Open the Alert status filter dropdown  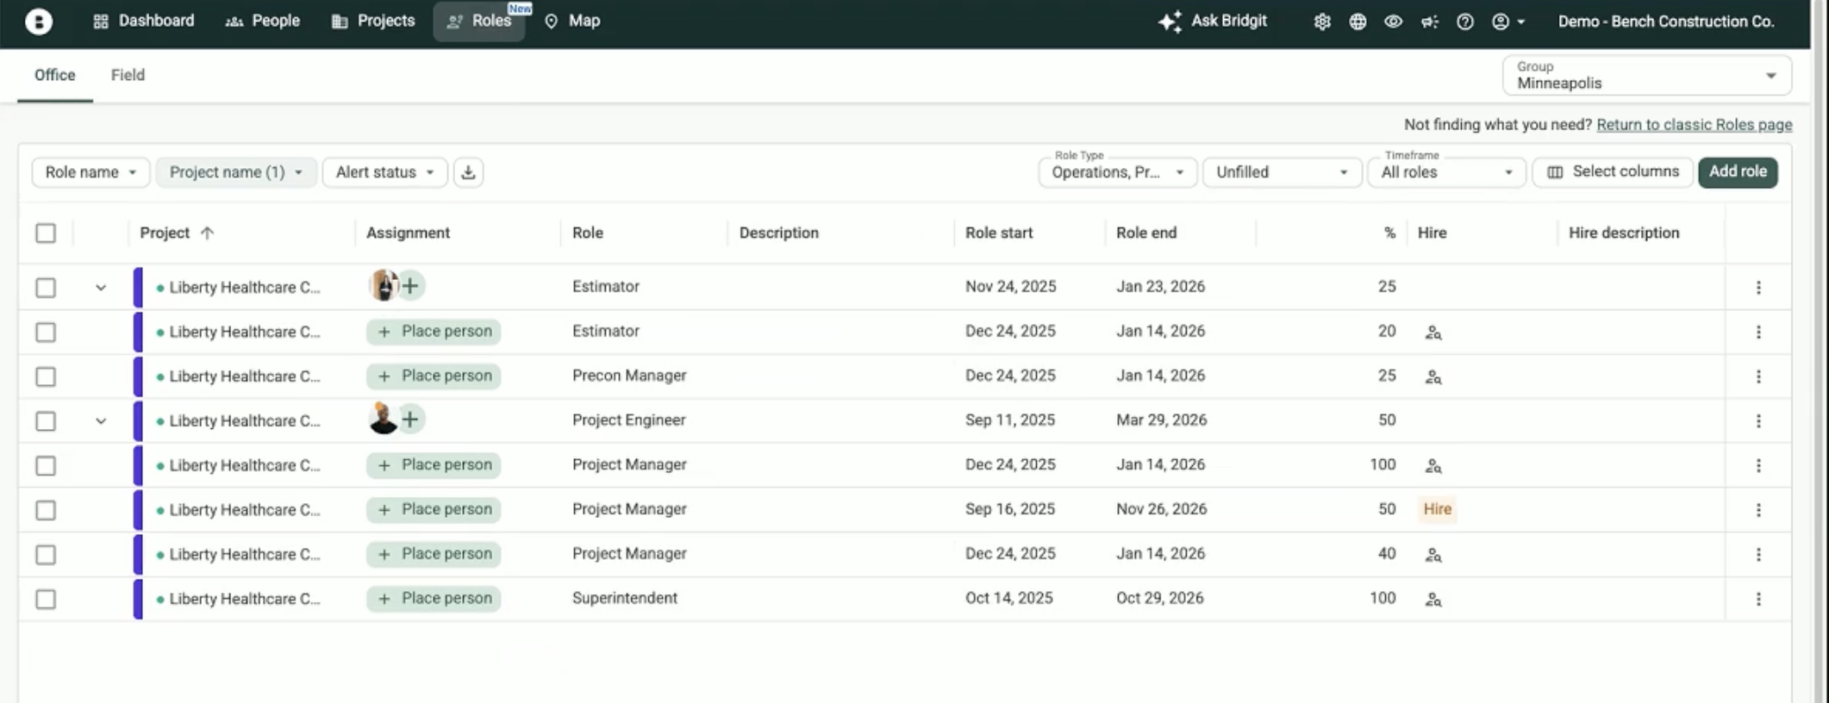[x=384, y=172]
